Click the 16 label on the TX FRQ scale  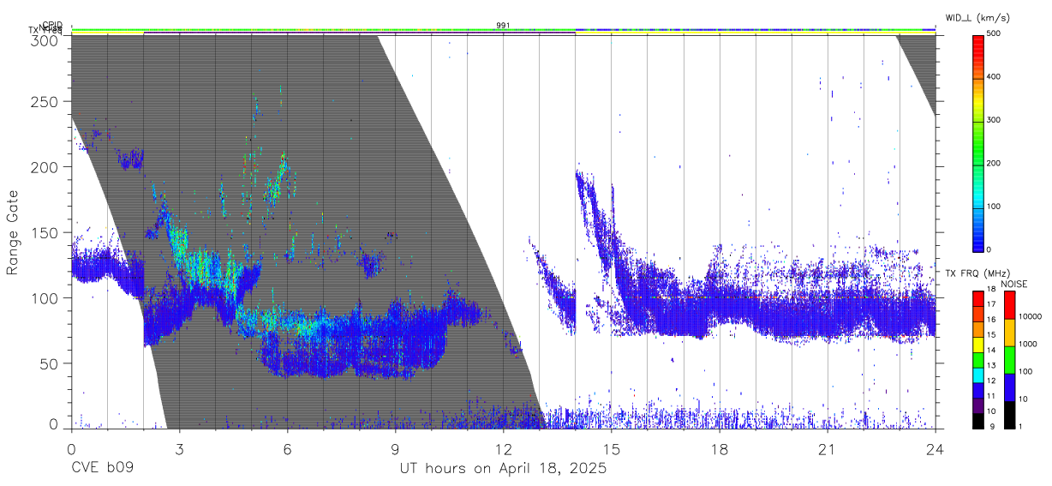click(992, 320)
